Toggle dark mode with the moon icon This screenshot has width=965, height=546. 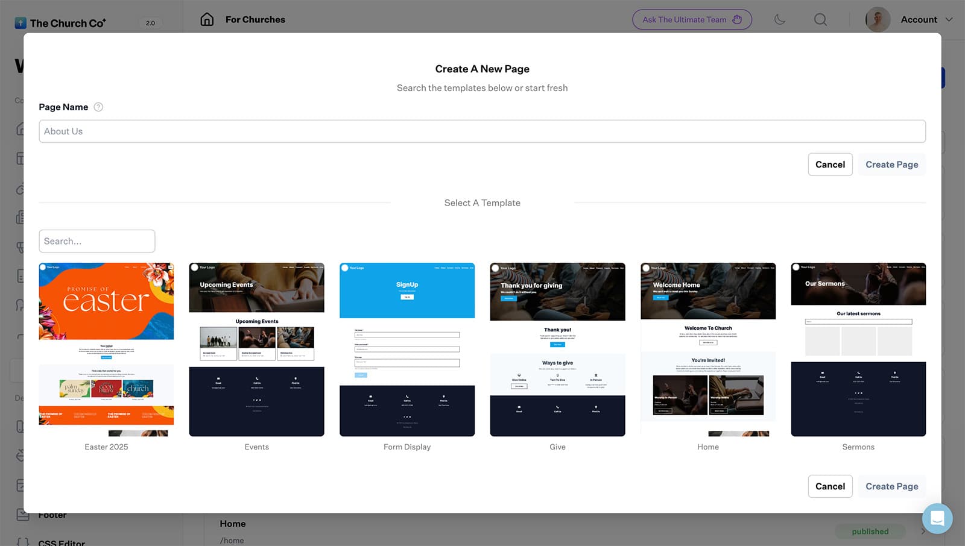(x=780, y=19)
